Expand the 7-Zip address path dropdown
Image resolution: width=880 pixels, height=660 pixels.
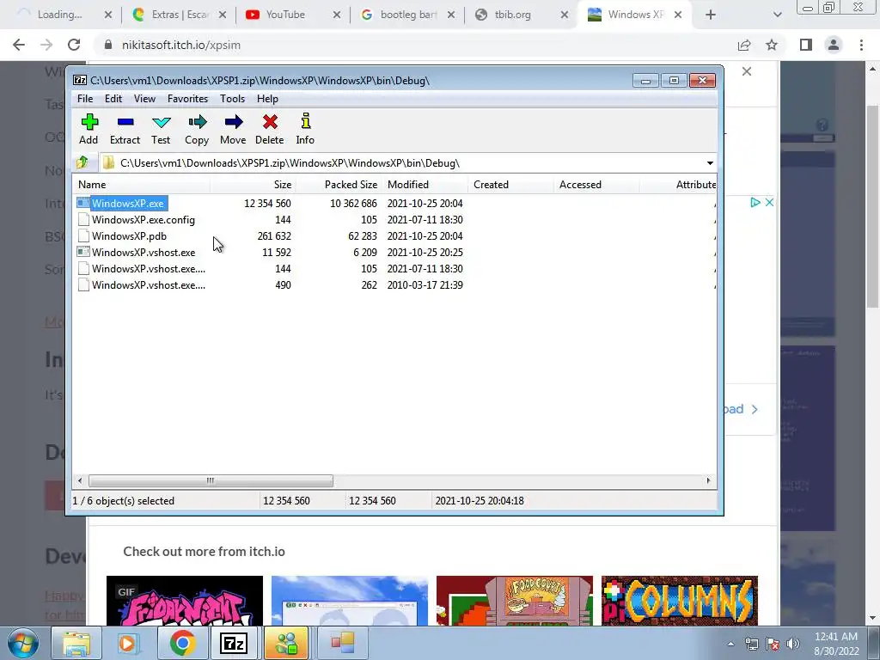(710, 163)
